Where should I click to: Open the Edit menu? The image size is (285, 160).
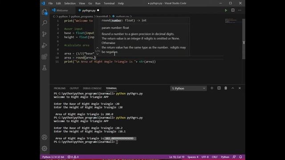click(58, 3)
